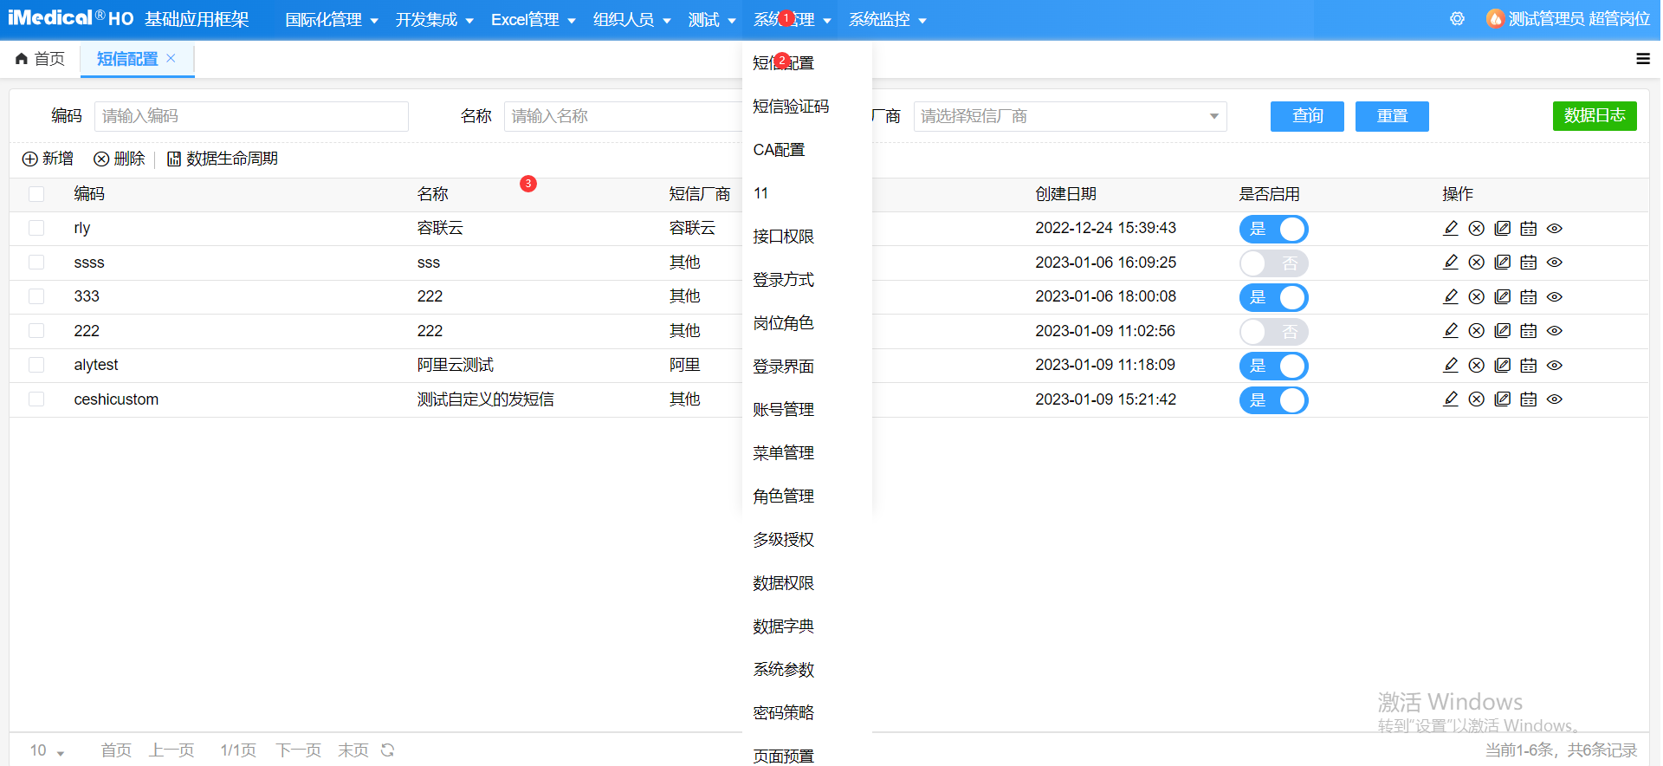This screenshot has width=1663, height=766.
Task: Open the hamburger menu at the tab bar right
Action: tap(1642, 59)
